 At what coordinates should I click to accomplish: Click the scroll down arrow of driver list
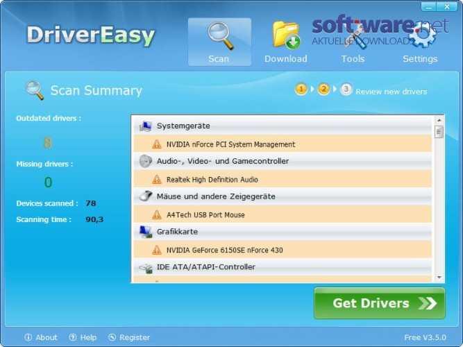[x=439, y=278]
